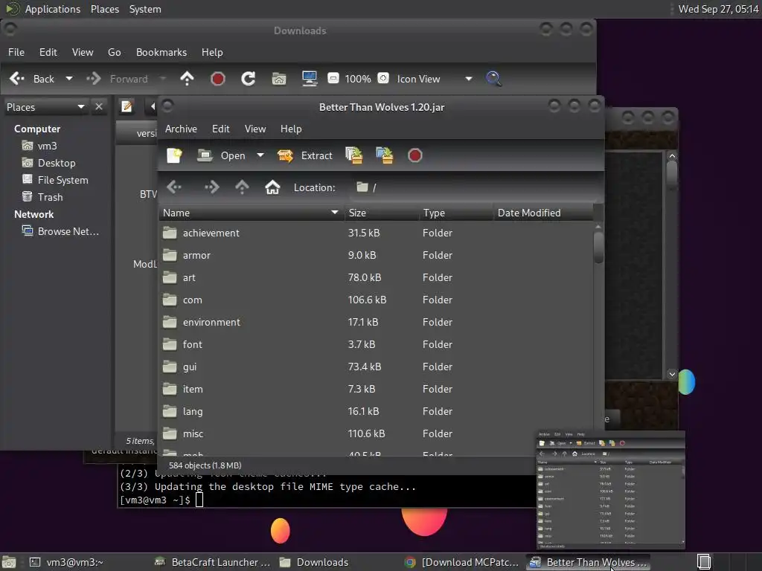Open Computer location in Downloads toolbar

(310, 79)
